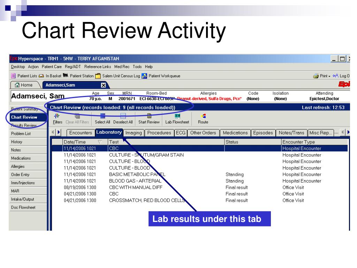
Task: Switch to the Misc Rep tab
Action: pos(321,133)
